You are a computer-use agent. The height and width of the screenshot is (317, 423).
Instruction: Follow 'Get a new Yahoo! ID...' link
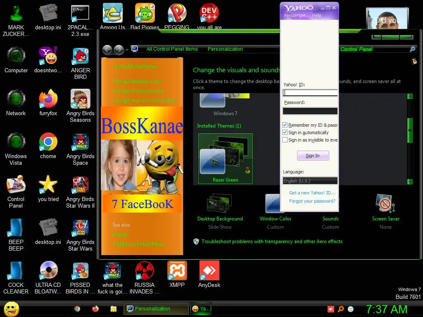coord(312,193)
